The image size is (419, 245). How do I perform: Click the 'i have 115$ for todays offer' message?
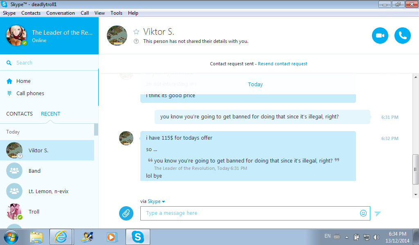coord(179,138)
